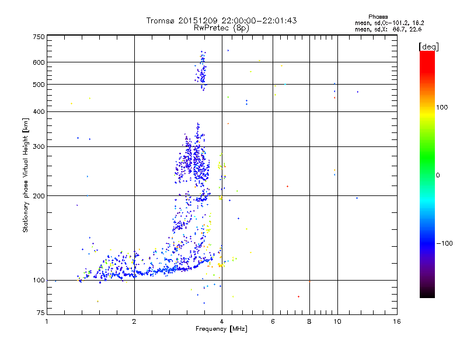The image size is (467, 350).
Task: Click the y-axis tick label '100' on left
Action: [39, 281]
